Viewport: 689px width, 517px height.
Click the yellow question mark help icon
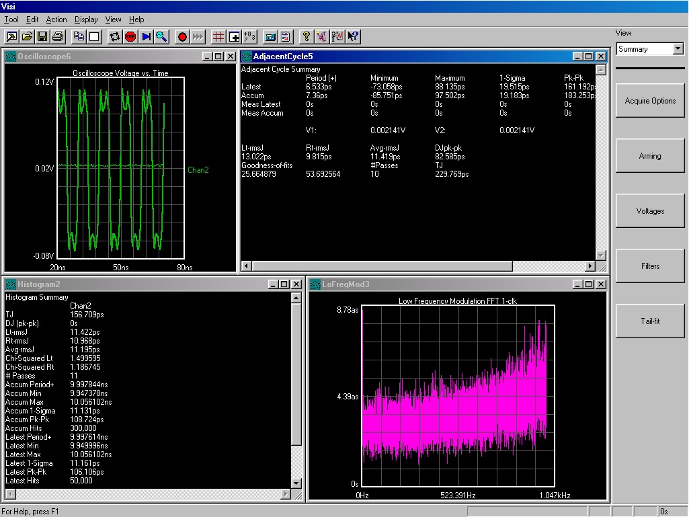point(307,37)
